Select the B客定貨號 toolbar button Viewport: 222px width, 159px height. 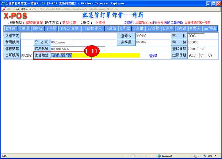pyautogui.click(x=70, y=28)
